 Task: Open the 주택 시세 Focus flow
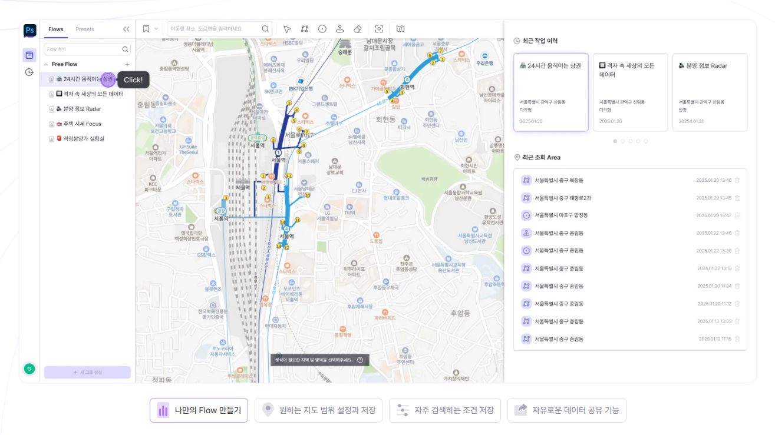coord(87,124)
